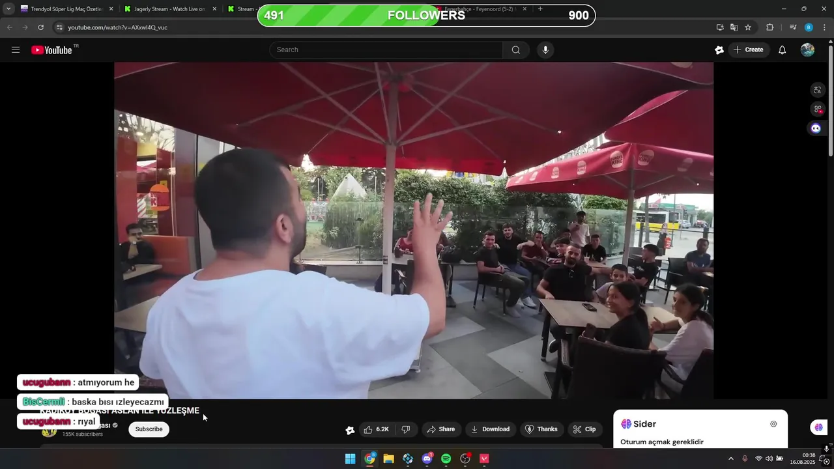Open the tab search dropdown arrow
834x469 pixels.
click(8, 9)
